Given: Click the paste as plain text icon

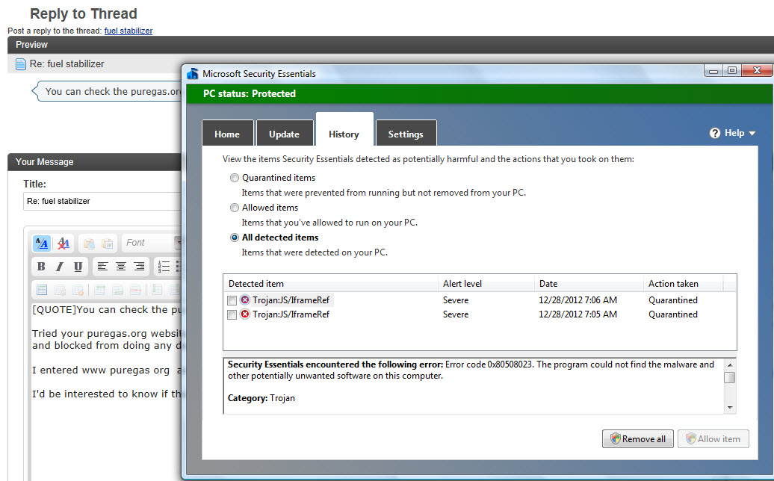Looking at the screenshot, I should 89,243.
